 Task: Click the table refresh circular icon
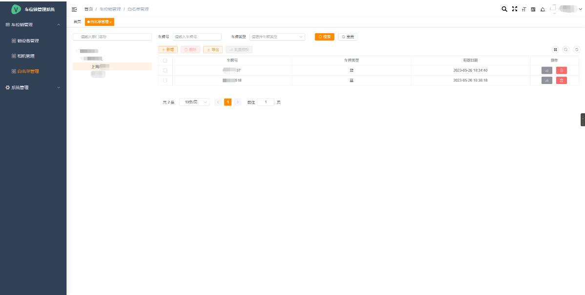click(577, 49)
